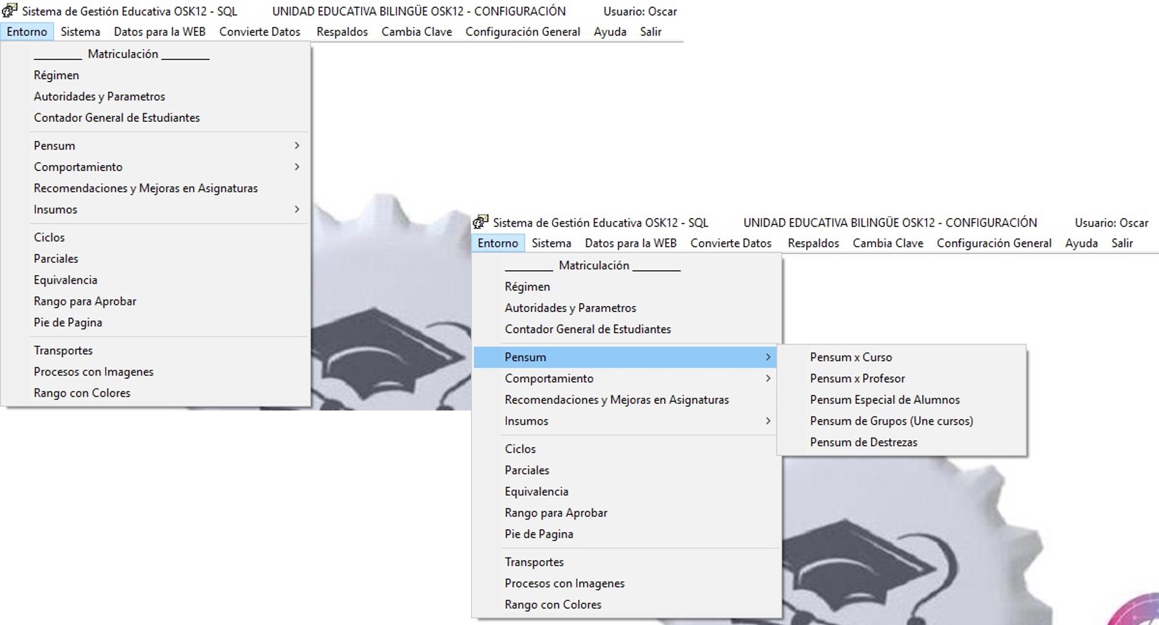
Task: Choose Rango con Colores in lower-right menu
Action: (553, 605)
